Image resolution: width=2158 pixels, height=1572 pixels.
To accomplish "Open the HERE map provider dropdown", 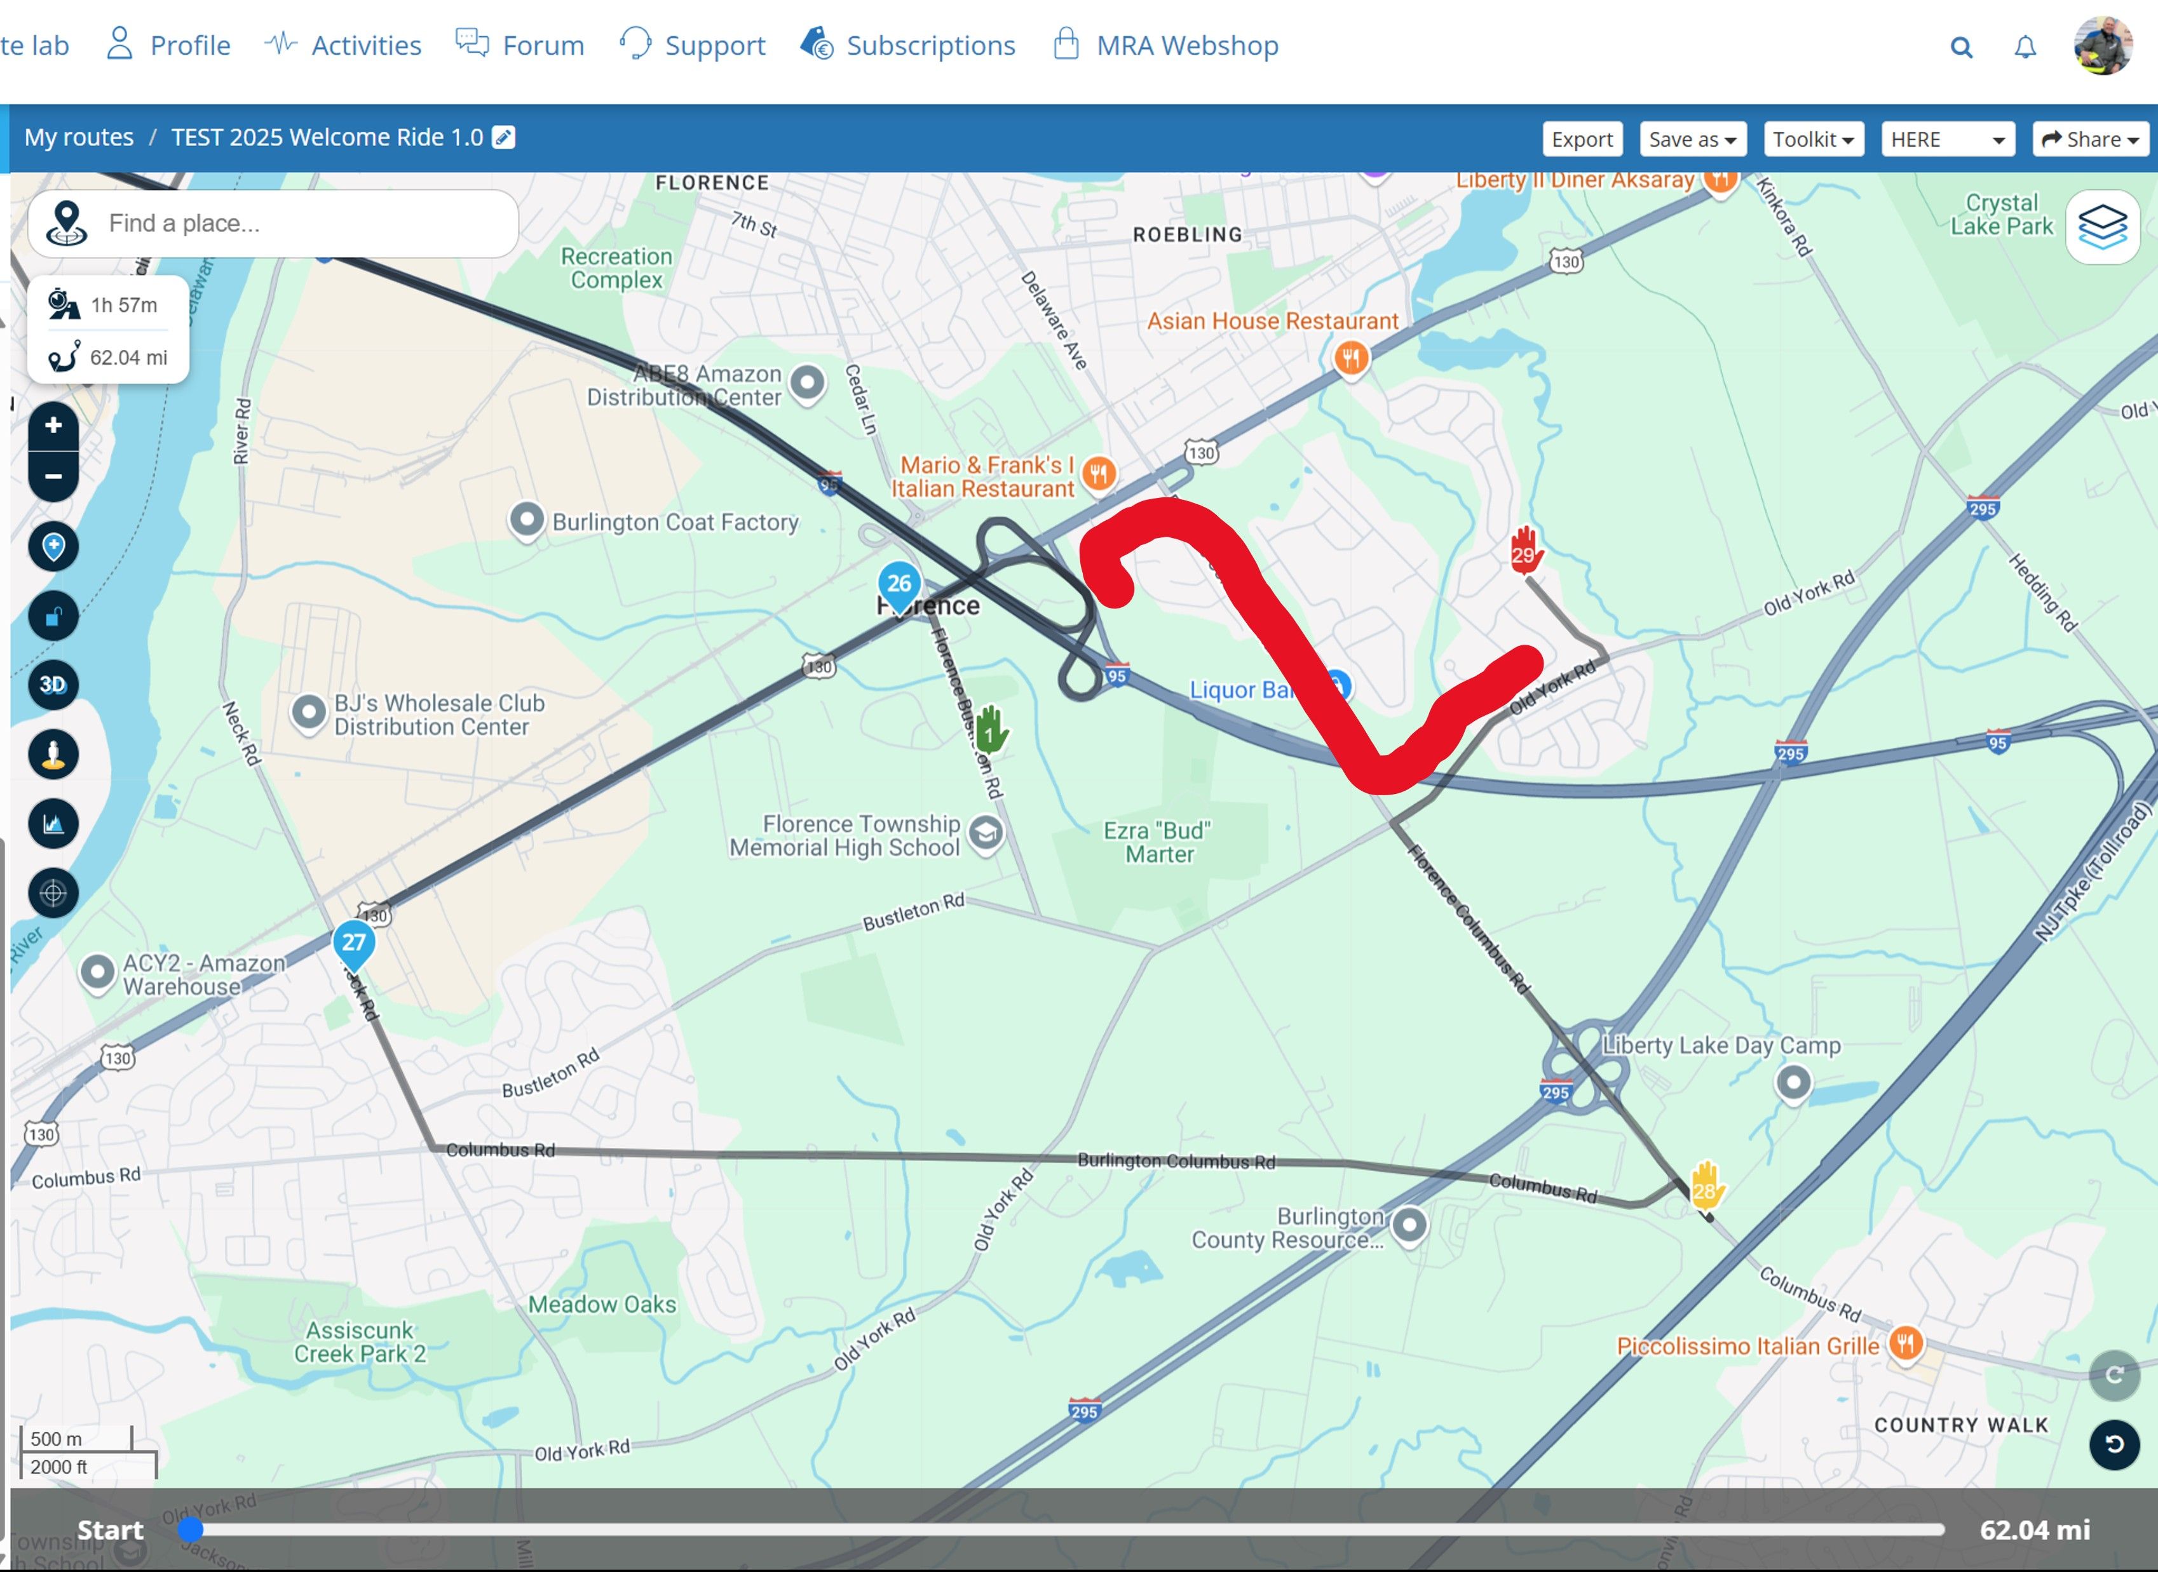I will [x=1946, y=139].
